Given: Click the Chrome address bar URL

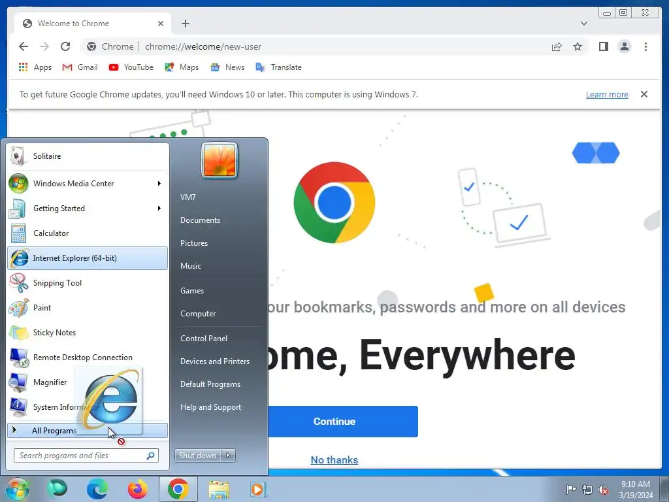Looking at the screenshot, I should pyautogui.click(x=203, y=46).
